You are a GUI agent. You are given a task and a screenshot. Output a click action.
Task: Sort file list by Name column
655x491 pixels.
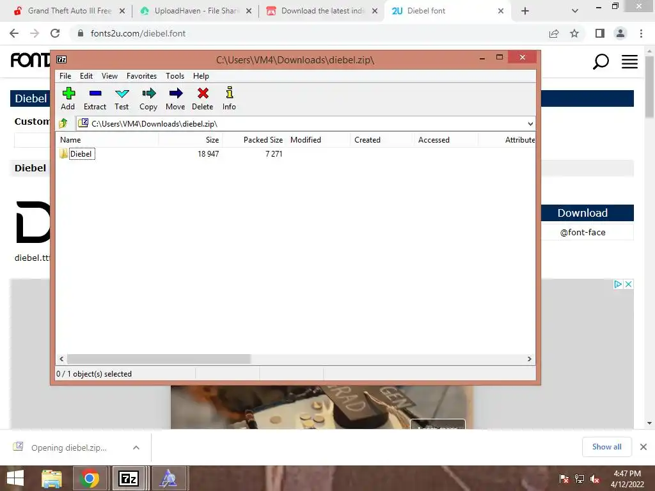[107, 140]
